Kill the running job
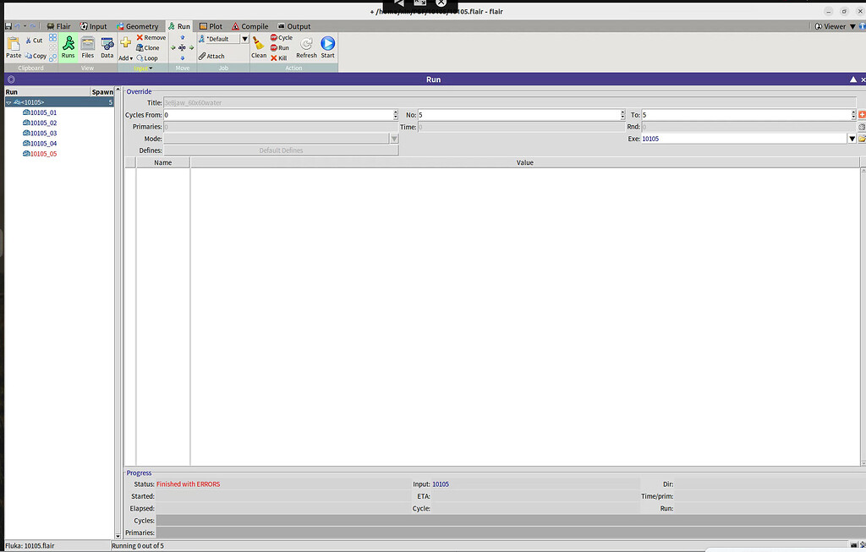This screenshot has height=552, width=866. pyautogui.click(x=279, y=58)
